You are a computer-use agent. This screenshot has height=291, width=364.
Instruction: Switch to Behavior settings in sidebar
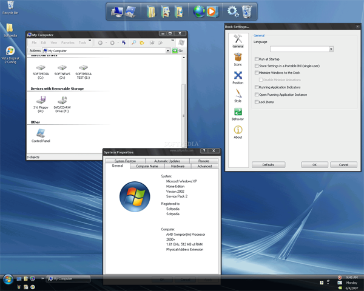[238, 114]
